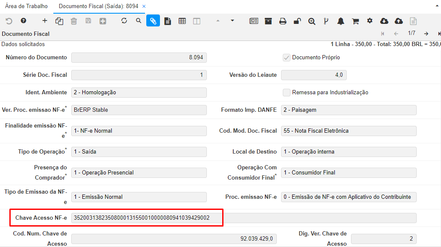Open the Formato Imp. DANFE dropdown
Screen dimensions: 441x247
pyautogui.click(x=348, y=110)
